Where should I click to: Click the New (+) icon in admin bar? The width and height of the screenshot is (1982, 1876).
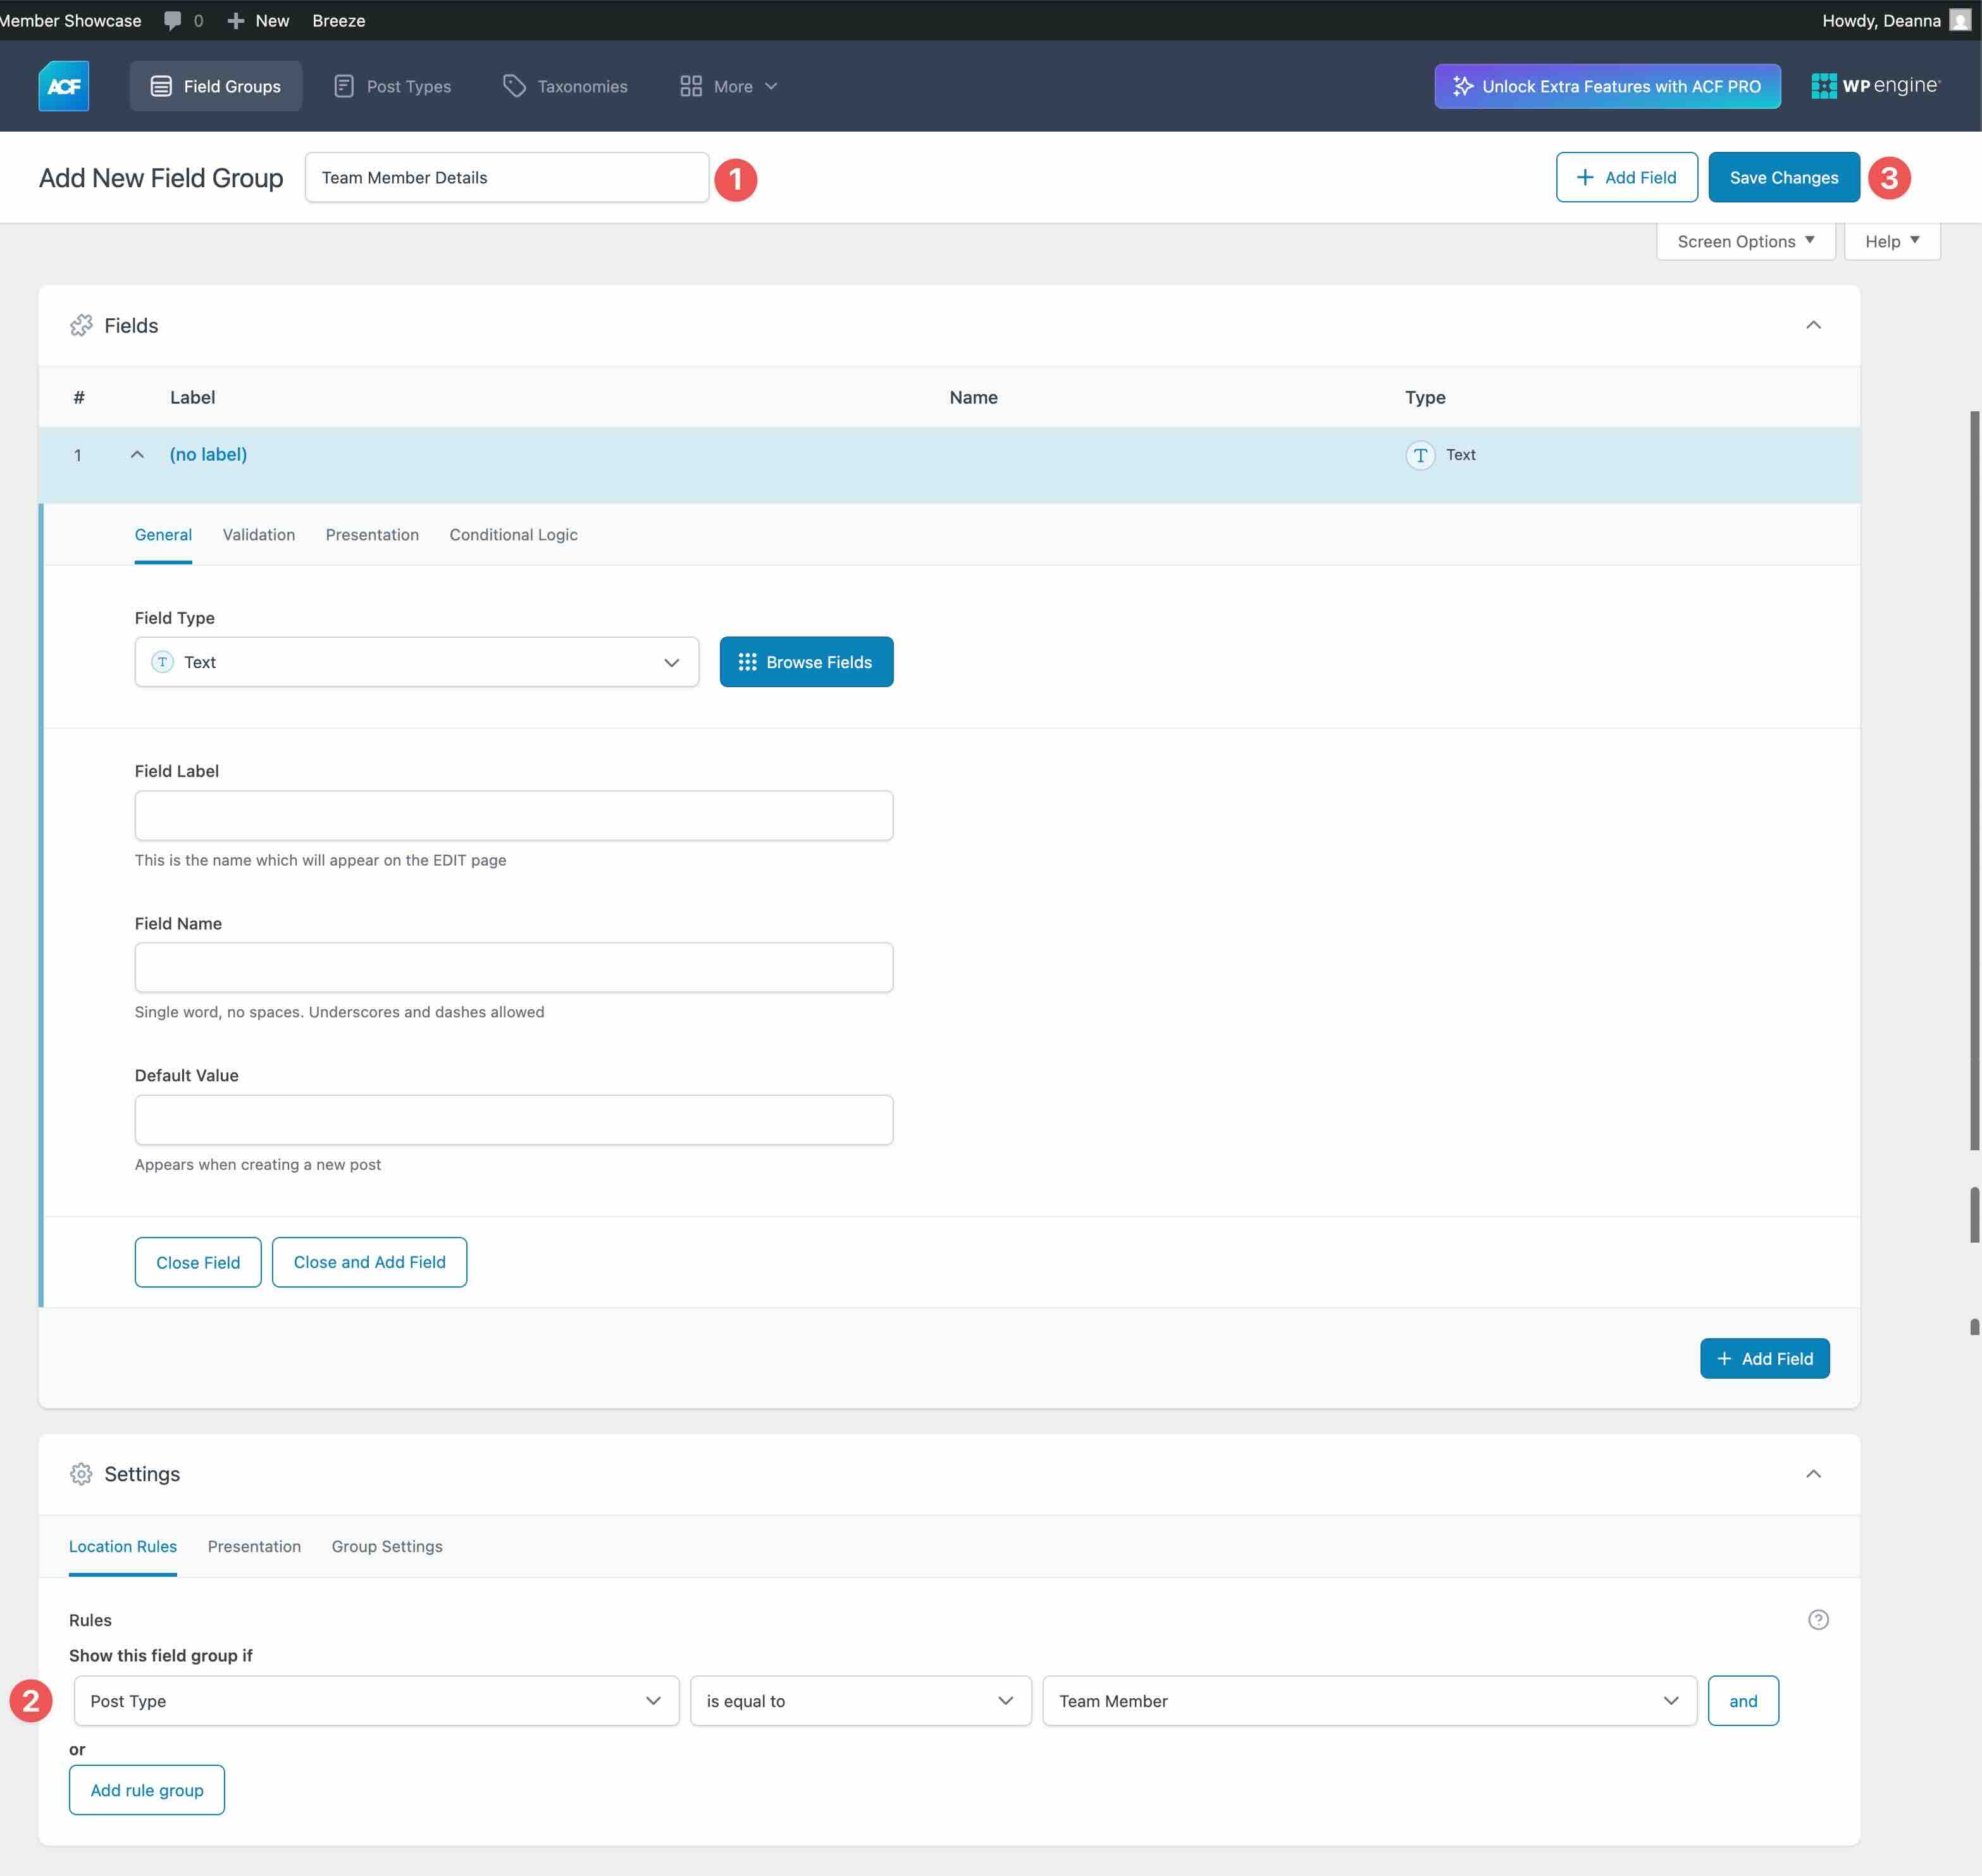[236, 19]
